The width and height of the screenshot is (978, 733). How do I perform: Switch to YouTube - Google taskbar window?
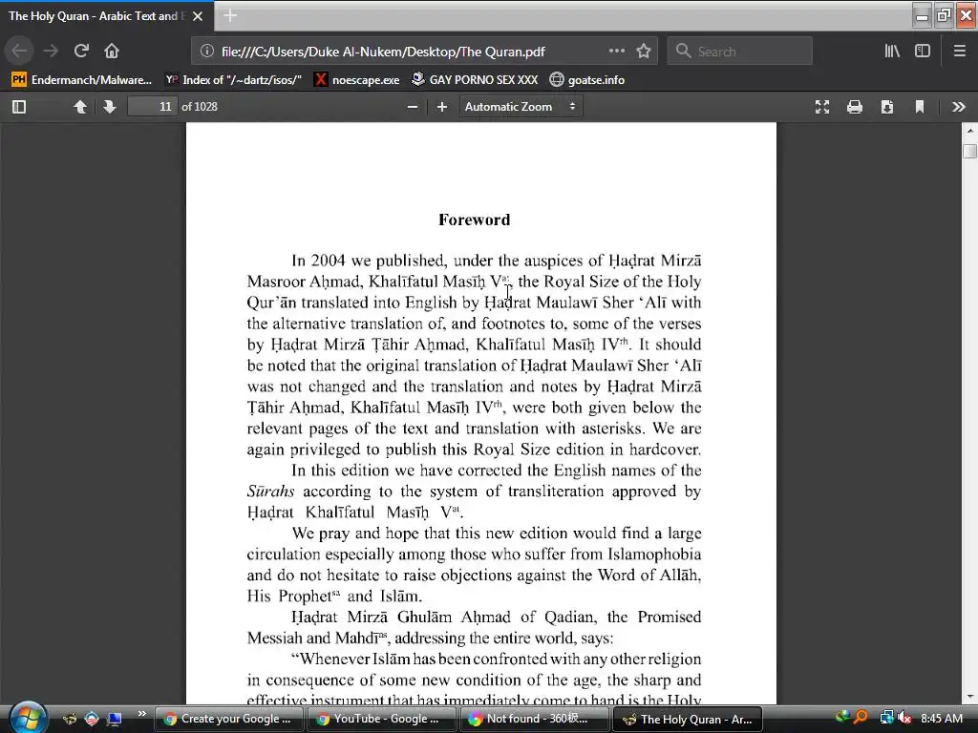tap(382, 719)
